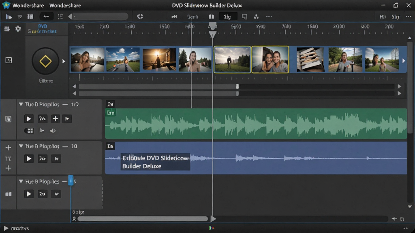Click the lower range slider handle
415x233 pixels.
tap(237, 93)
